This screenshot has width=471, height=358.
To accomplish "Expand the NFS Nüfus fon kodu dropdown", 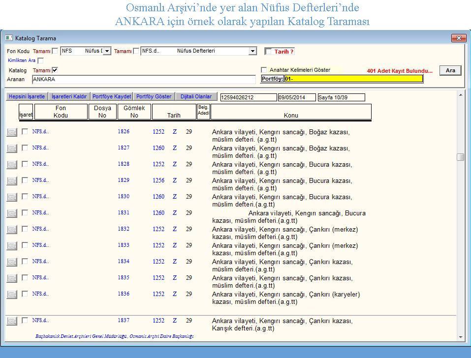I will click(107, 51).
